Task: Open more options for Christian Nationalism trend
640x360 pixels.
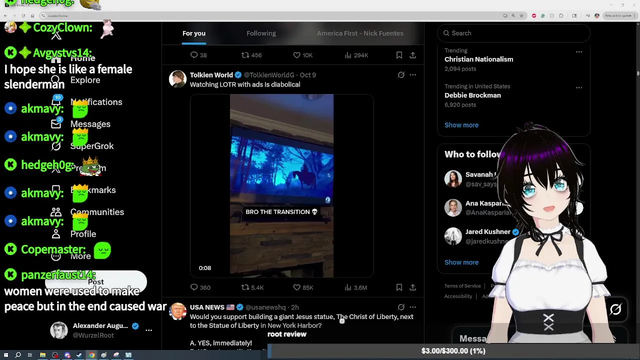Action: point(579,51)
